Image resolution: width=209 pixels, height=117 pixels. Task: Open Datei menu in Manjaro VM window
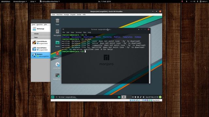pos(54,15)
